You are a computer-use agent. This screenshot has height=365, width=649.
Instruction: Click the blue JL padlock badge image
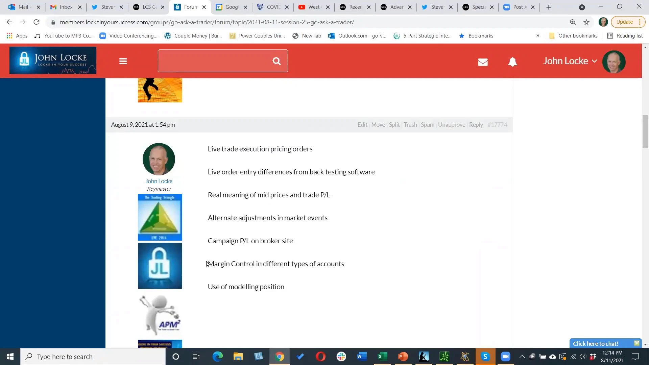click(x=160, y=266)
